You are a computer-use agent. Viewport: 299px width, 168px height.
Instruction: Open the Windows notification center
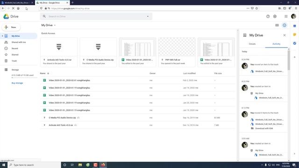pyautogui.click(x=294, y=165)
